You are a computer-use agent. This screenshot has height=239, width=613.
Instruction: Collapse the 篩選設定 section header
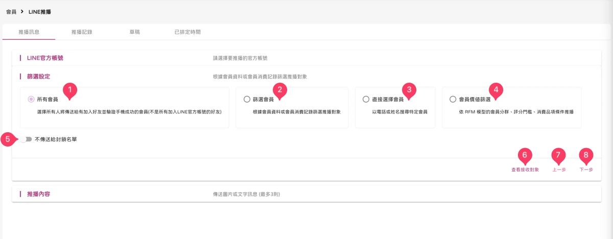(x=306, y=76)
